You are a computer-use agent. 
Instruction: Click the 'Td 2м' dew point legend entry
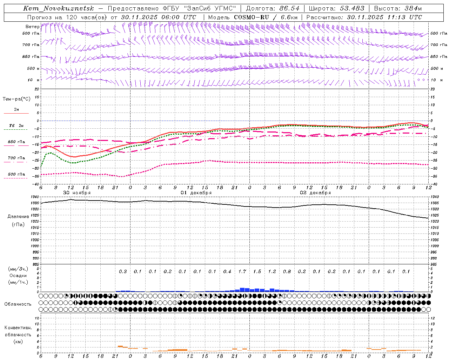(x=16, y=126)
